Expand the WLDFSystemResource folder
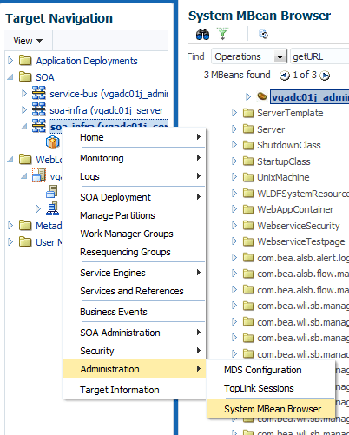349x435 pixels. coord(234,193)
